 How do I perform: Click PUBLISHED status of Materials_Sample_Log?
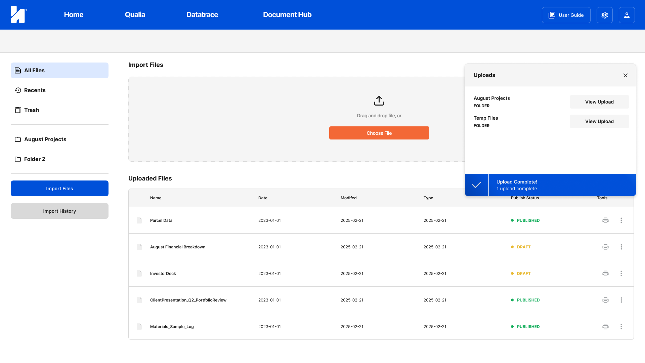point(525,327)
